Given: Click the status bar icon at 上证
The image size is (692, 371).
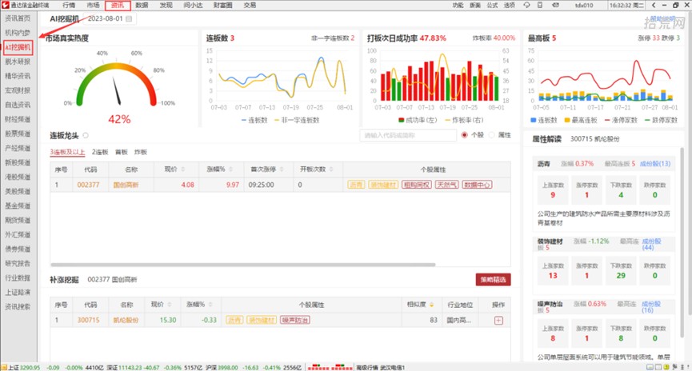Looking at the screenshot, I should tap(4, 367).
